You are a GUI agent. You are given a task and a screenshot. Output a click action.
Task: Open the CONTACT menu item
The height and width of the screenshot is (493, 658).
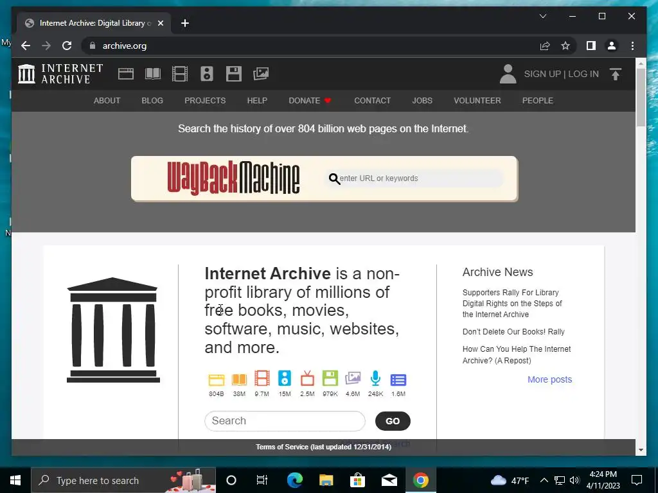tap(372, 101)
